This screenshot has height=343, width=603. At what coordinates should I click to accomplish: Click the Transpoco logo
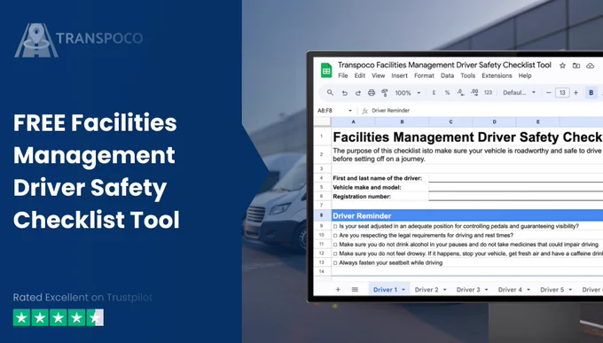point(78,41)
